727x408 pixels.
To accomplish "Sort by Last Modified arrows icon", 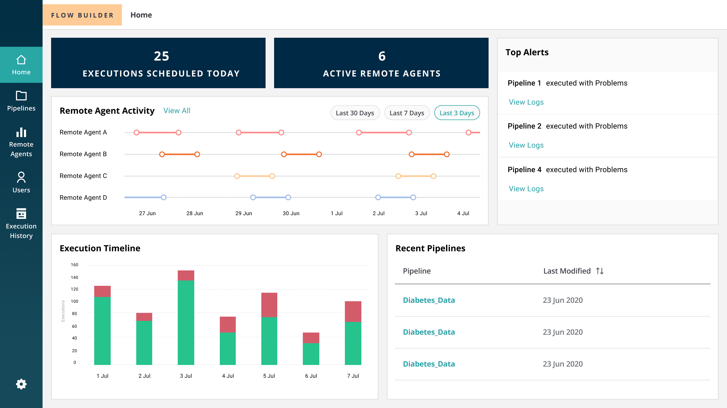I will click(600, 271).
